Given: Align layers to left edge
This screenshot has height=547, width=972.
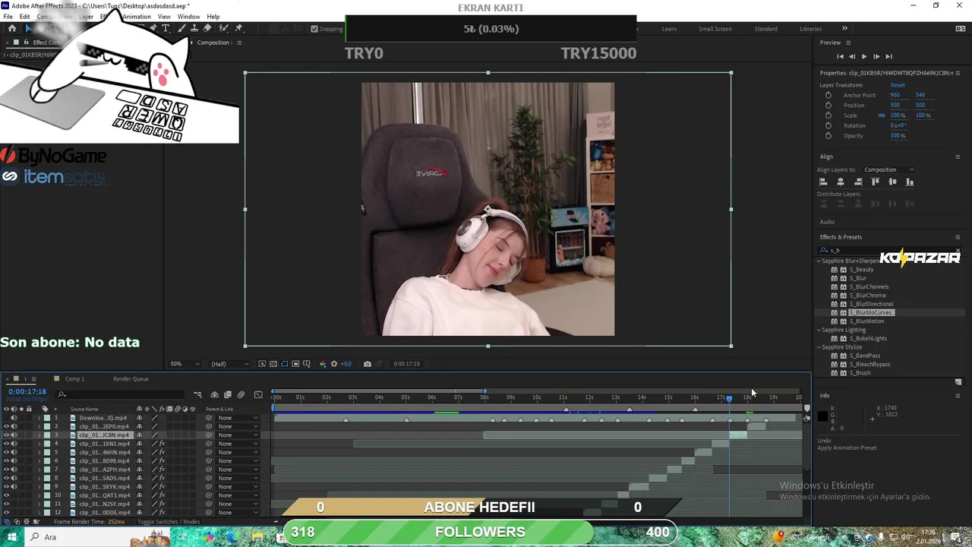Looking at the screenshot, I should point(823,182).
